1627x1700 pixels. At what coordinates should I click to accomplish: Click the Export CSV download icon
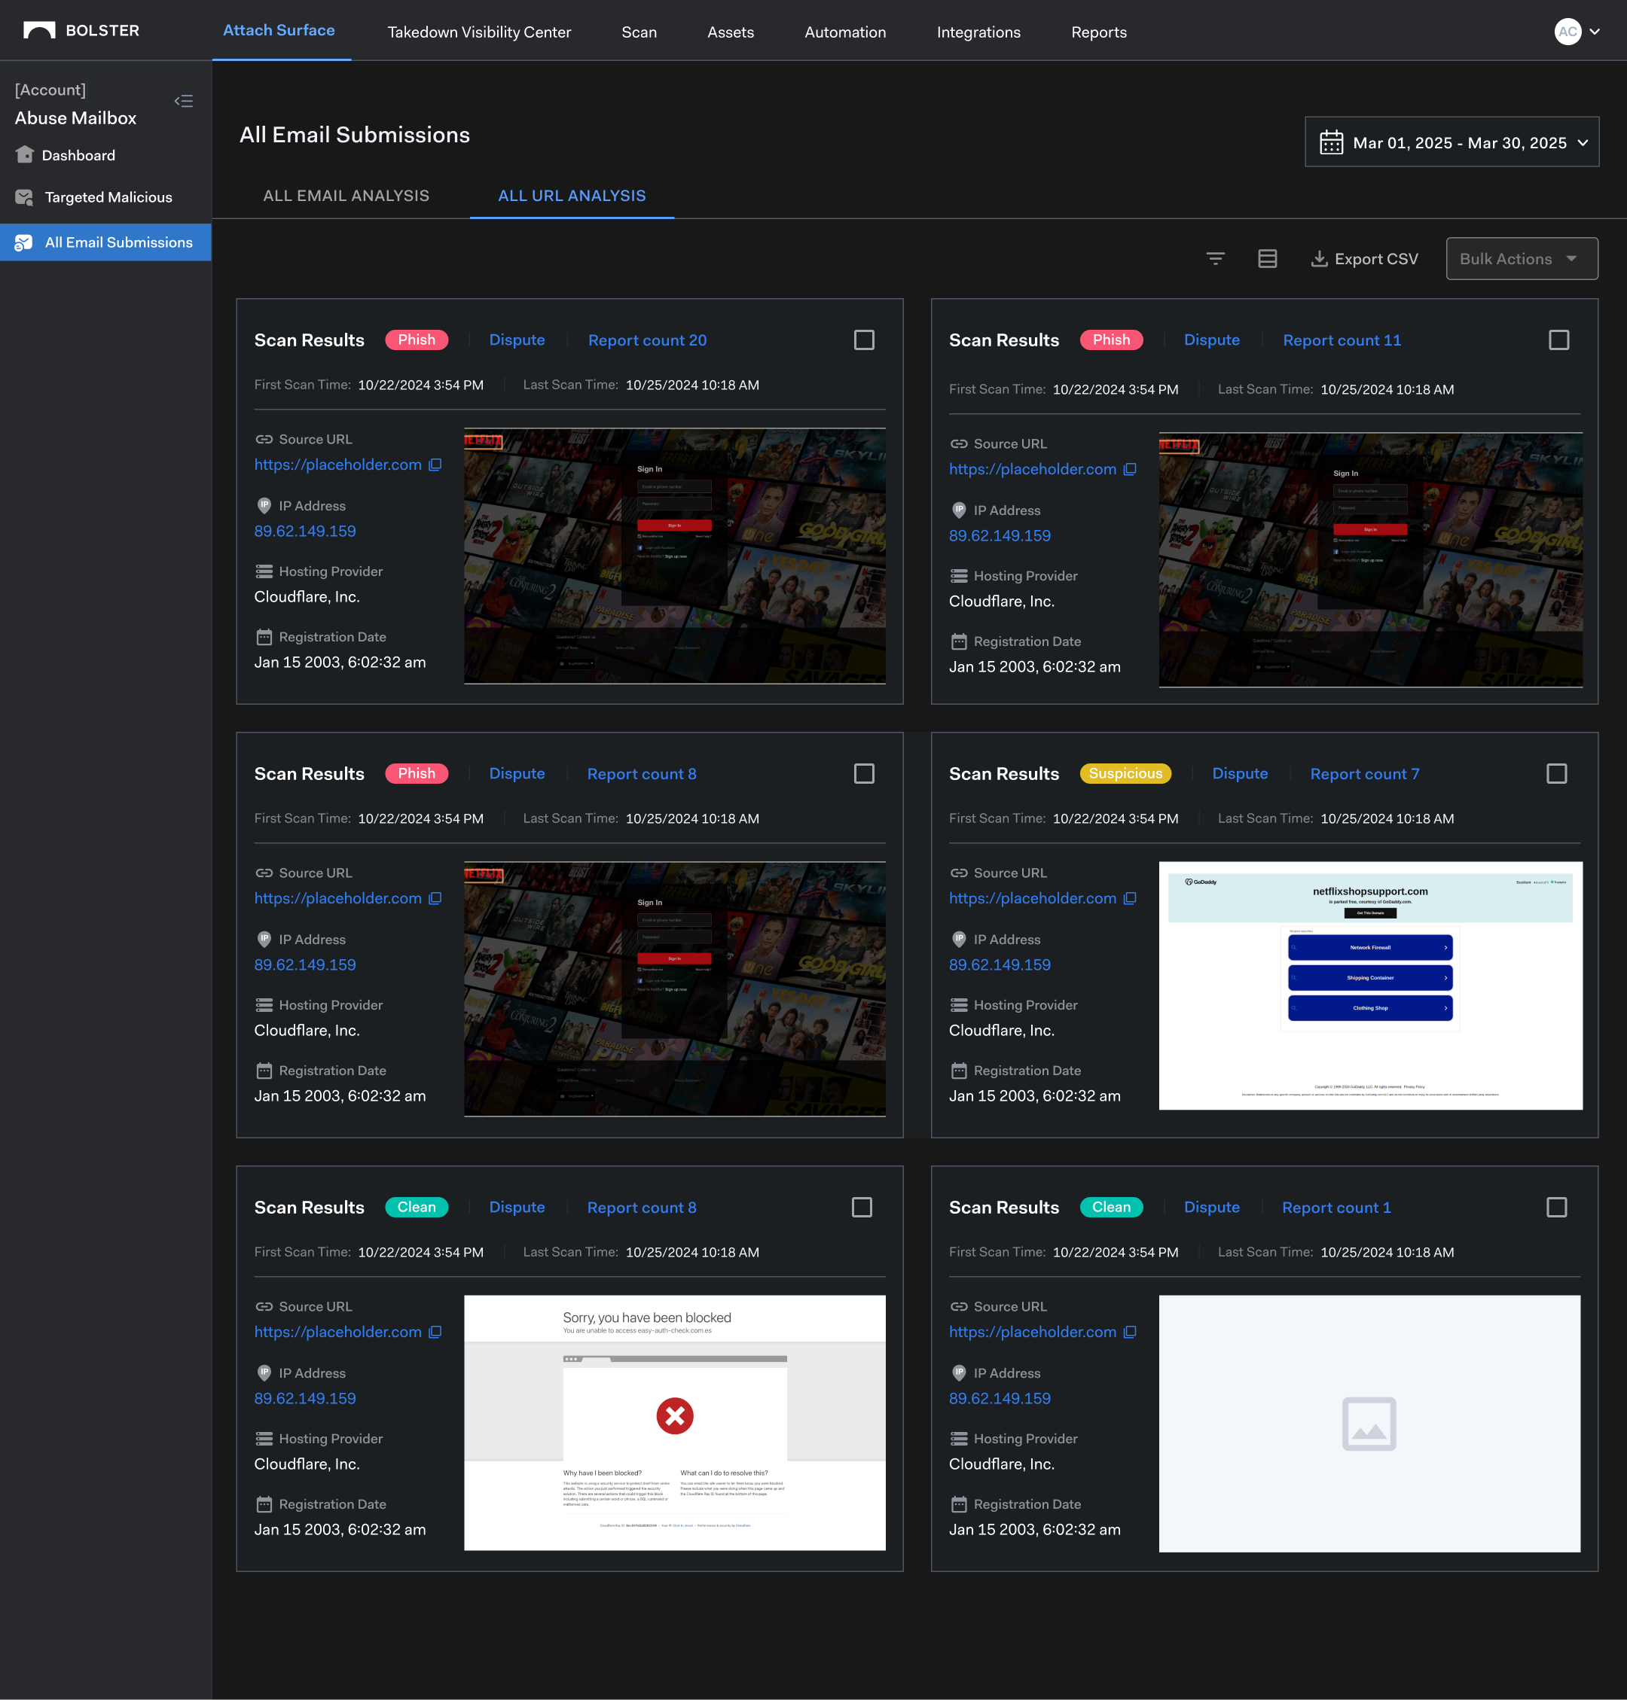click(x=1318, y=258)
